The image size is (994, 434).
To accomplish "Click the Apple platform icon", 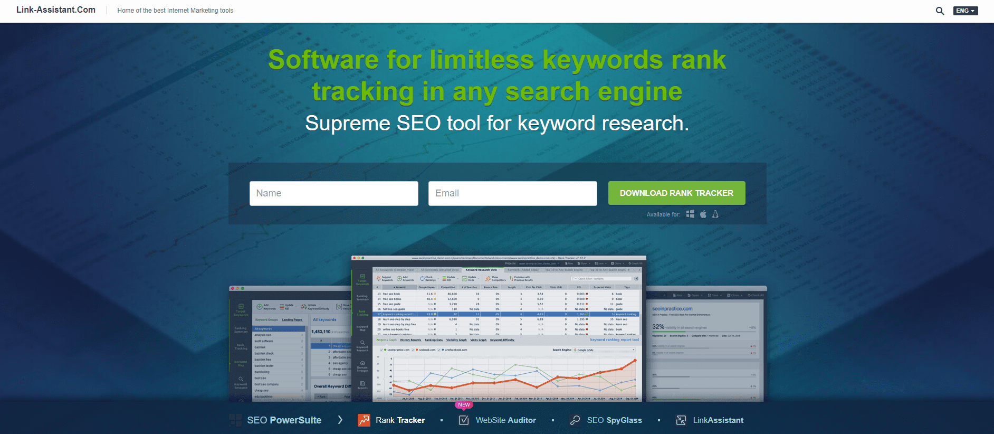I will [x=703, y=214].
